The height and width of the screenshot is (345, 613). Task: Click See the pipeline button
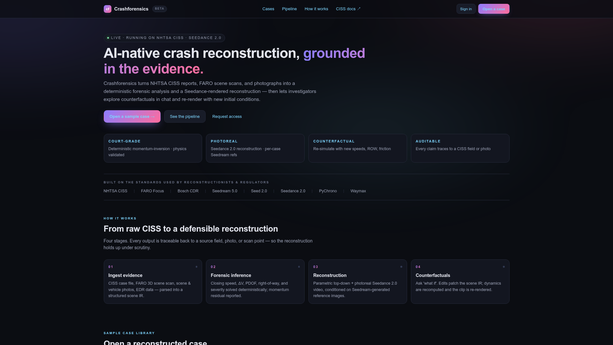tap(185, 117)
